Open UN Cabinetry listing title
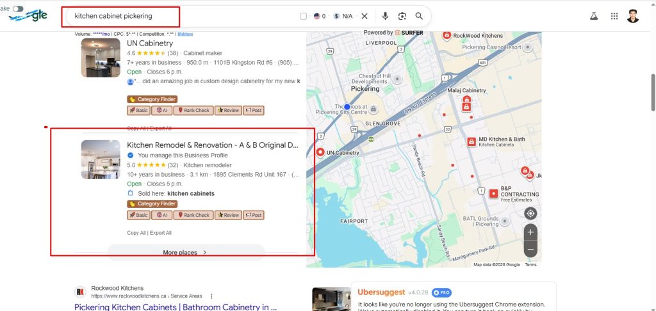This screenshot has width=656, height=311. coord(150,43)
